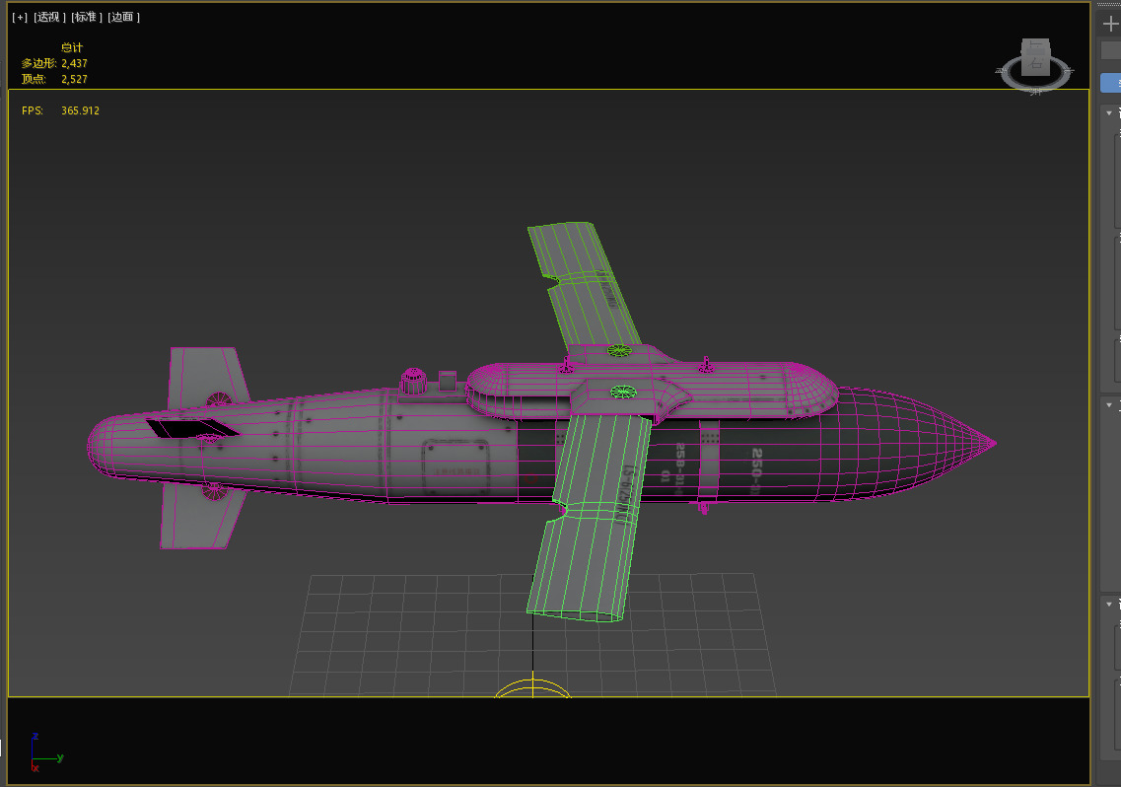This screenshot has width=1121, height=787.
Task: Open the Create tab plus icon
Action: tap(1110, 24)
